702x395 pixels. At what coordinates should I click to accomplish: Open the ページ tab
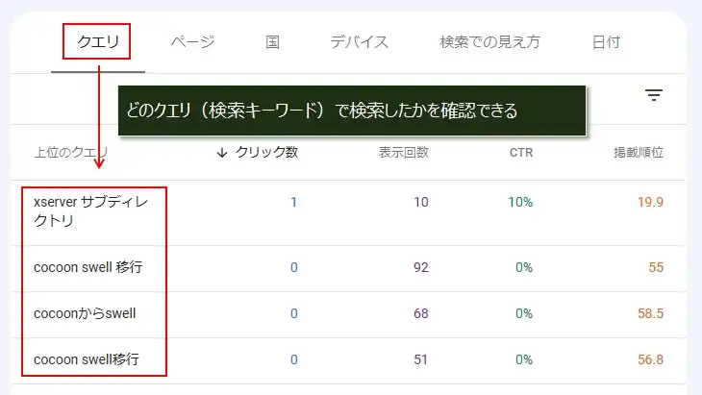coord(193,42)
